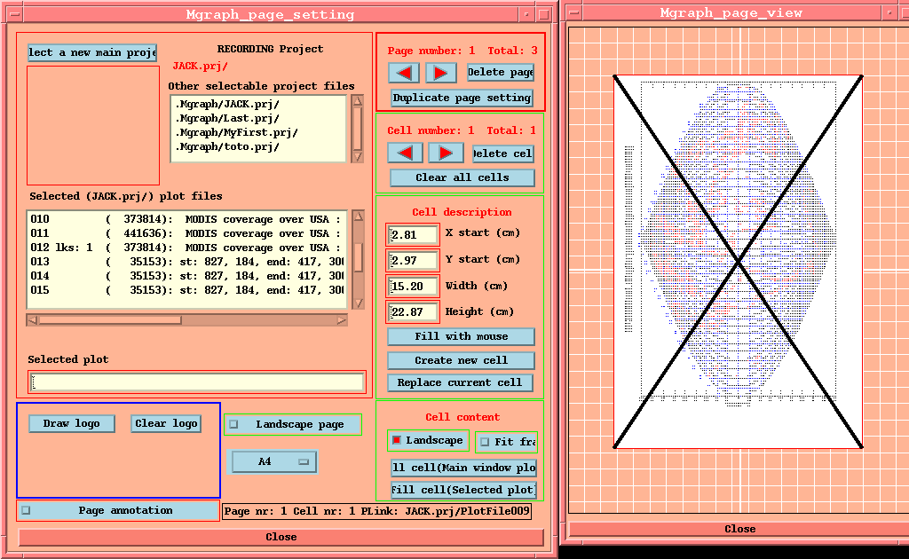Click Clear logo button
Screen dimensions: 909x559
click(166, 423)
